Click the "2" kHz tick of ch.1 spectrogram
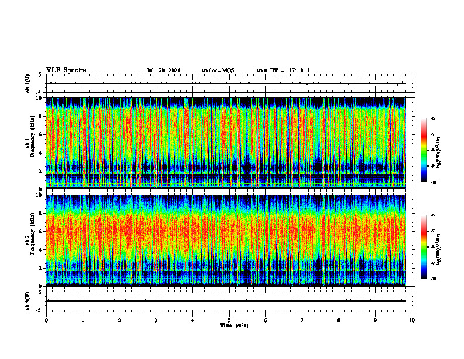This screenshot has height=359, width=464. pyautogui.click(x=41, y=171)
